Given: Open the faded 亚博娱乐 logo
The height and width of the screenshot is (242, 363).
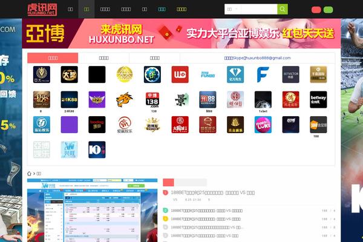Looking at the screenshot, I should click(x=42, y=149).
